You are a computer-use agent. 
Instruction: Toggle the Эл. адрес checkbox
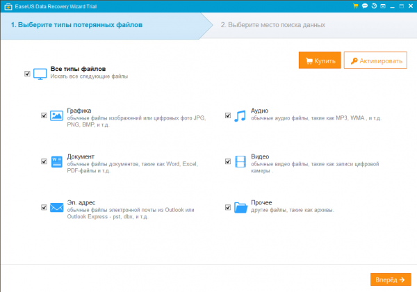(x=44, y=207)
